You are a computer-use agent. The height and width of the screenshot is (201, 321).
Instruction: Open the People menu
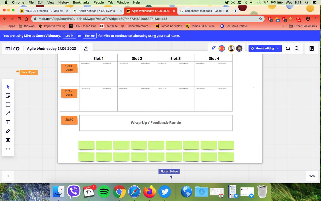98,2
